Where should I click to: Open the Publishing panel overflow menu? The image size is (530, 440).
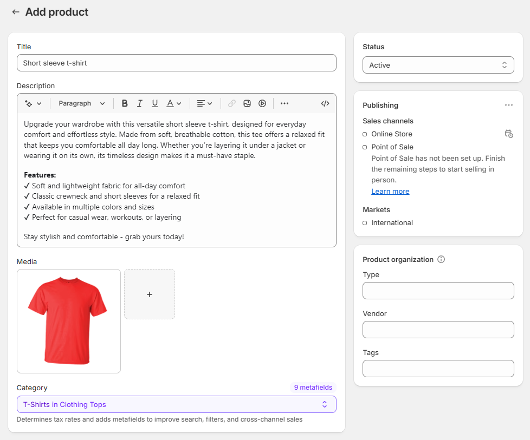508,104
